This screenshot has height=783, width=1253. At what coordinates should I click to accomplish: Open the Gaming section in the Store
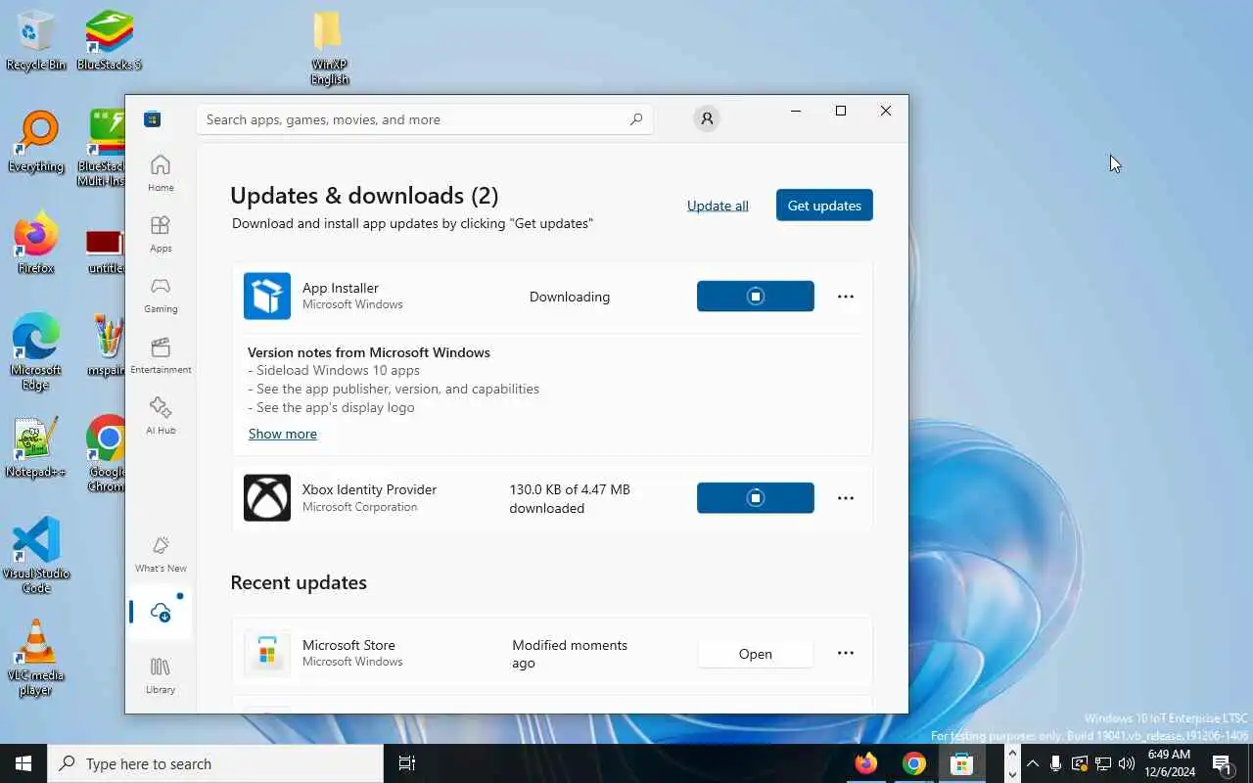coord(161,295)
